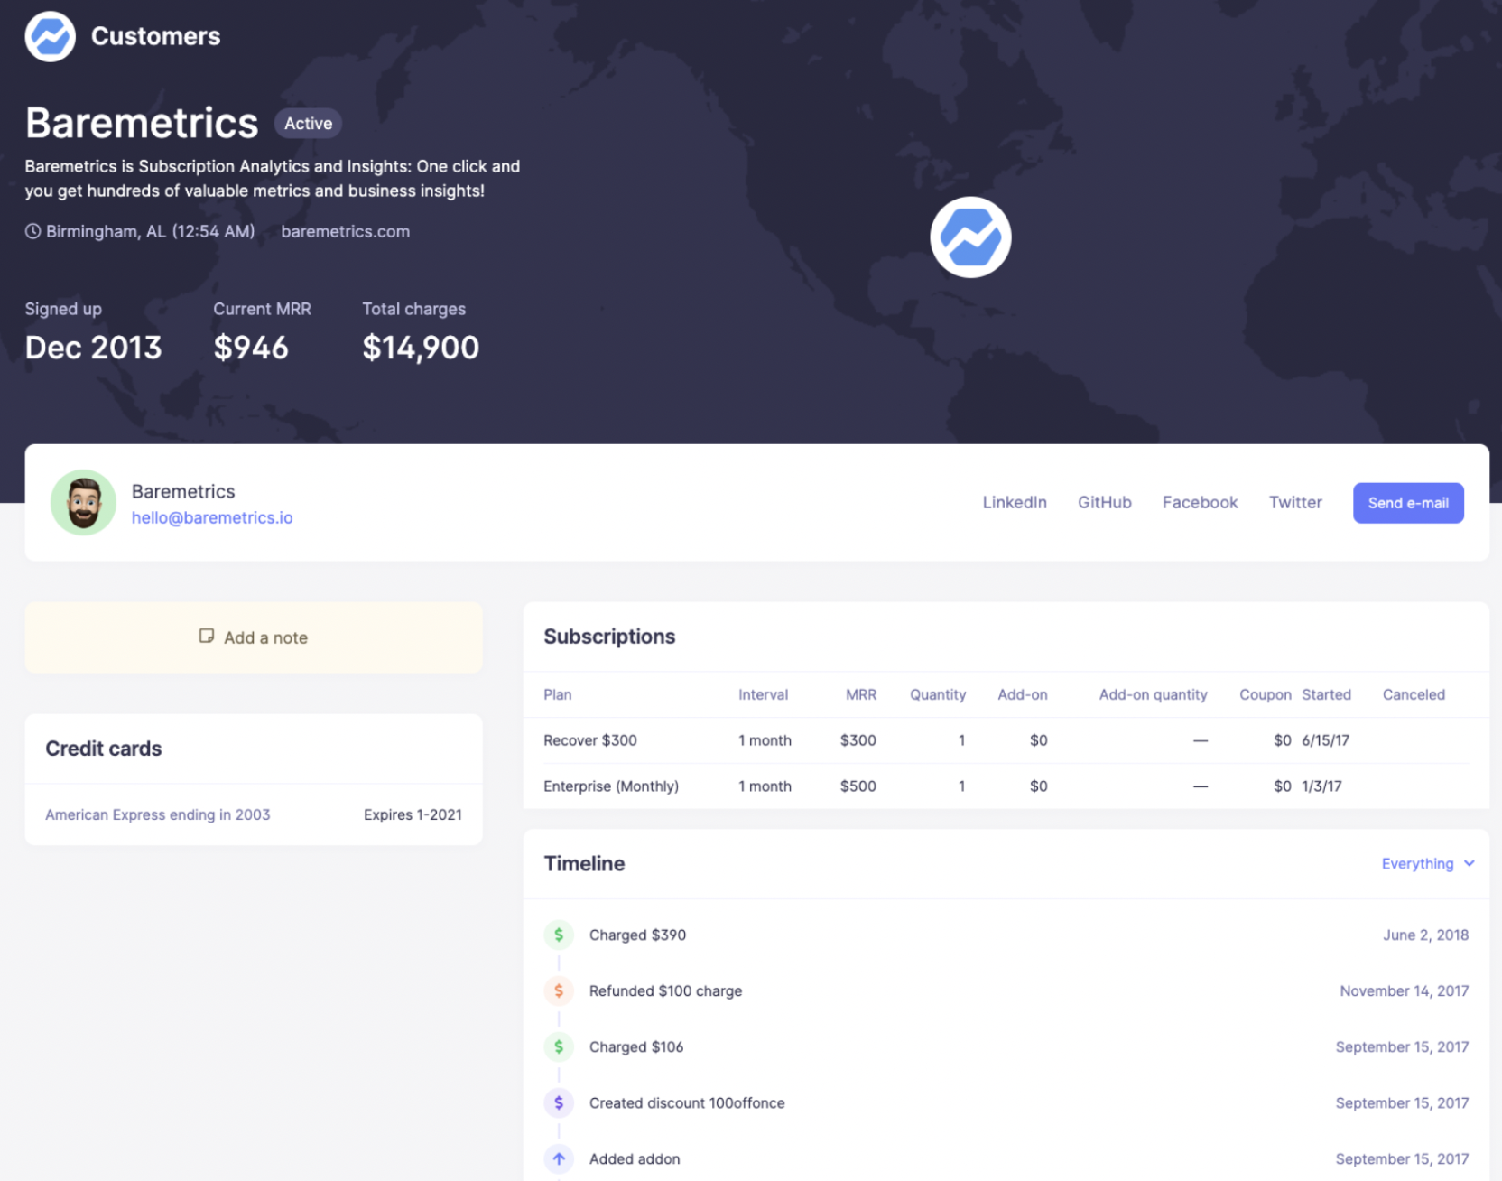Click the dollar icon beside Charged $106

(x=559, y=1046)
